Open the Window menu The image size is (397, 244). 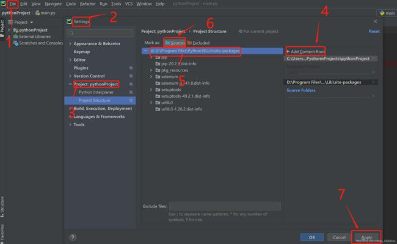pos(144,4)
